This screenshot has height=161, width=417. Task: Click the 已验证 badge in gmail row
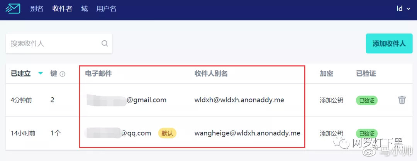pos(367,100)
